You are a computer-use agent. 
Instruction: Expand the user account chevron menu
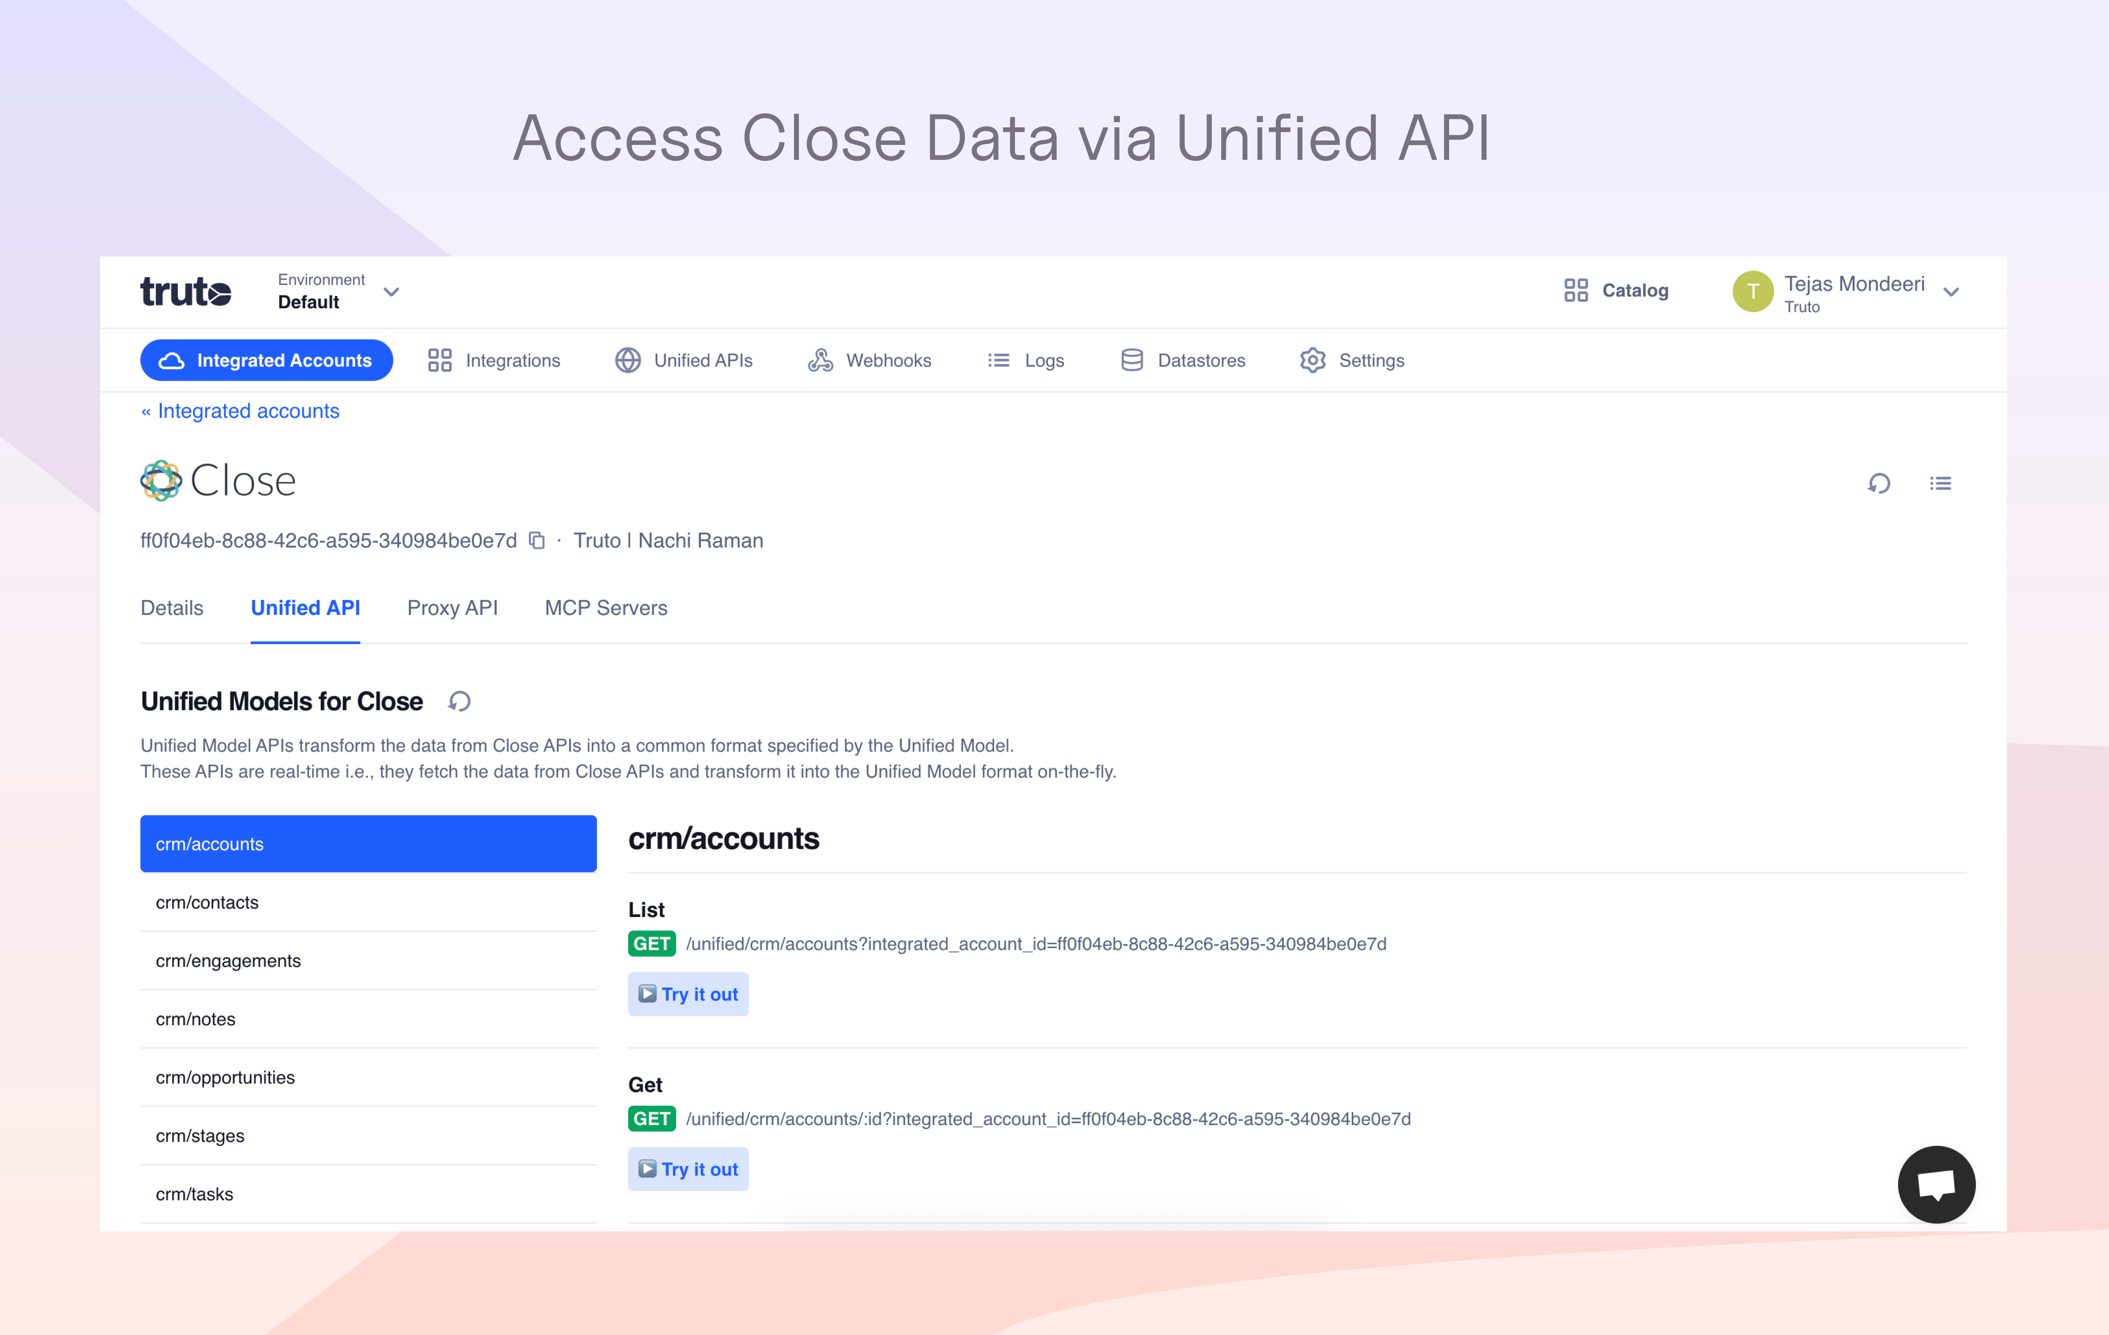click(x=1950, y=292)
